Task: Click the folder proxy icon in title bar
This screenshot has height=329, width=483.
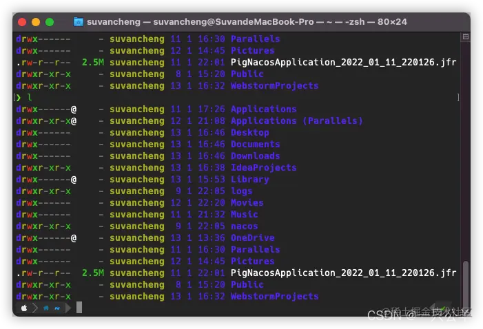Action: point(79,22)
